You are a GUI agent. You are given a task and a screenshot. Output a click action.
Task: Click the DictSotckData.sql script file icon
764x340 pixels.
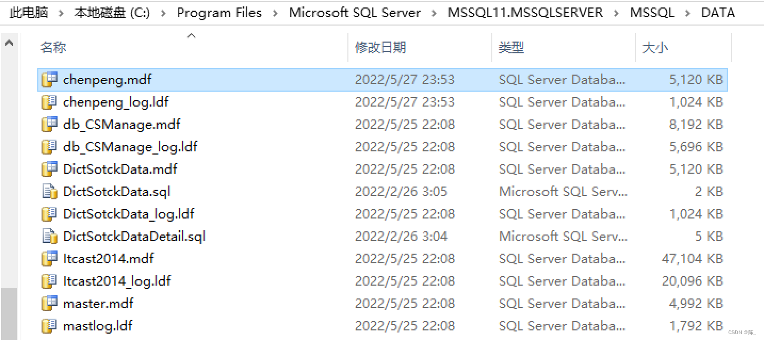[x=50, y=191]
